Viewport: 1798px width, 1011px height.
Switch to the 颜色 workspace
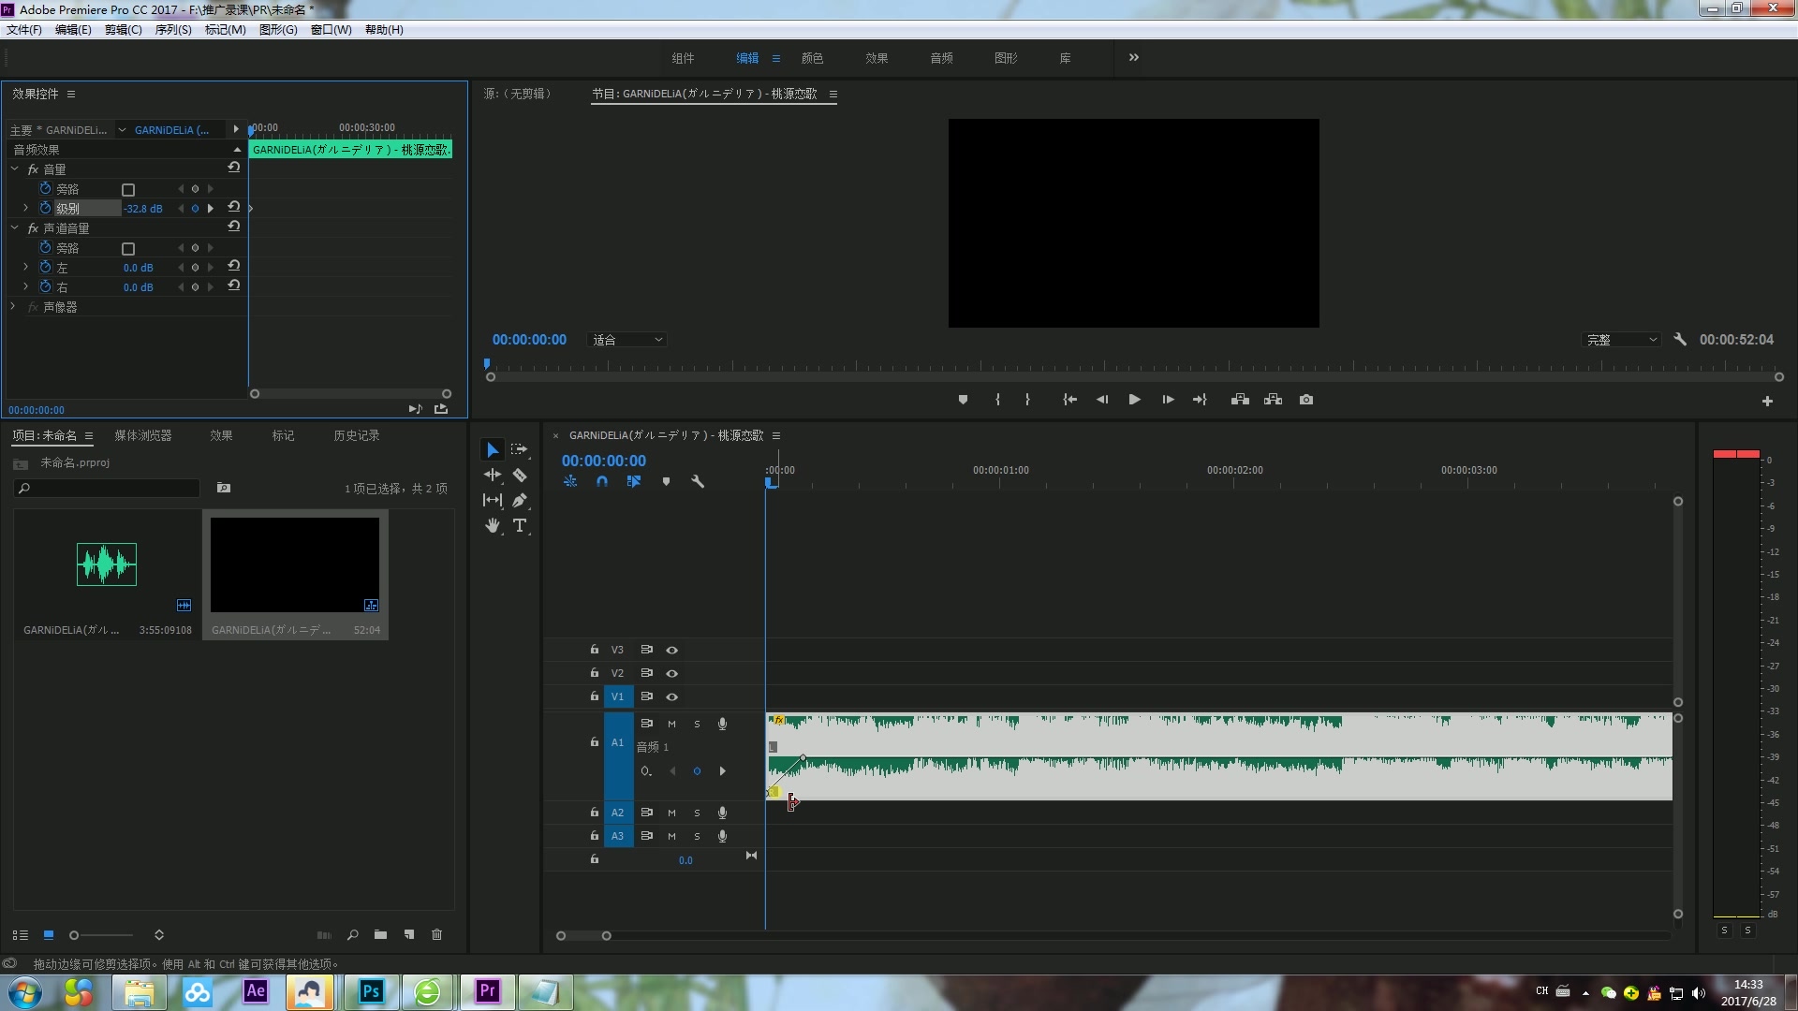tap(812, 58)
